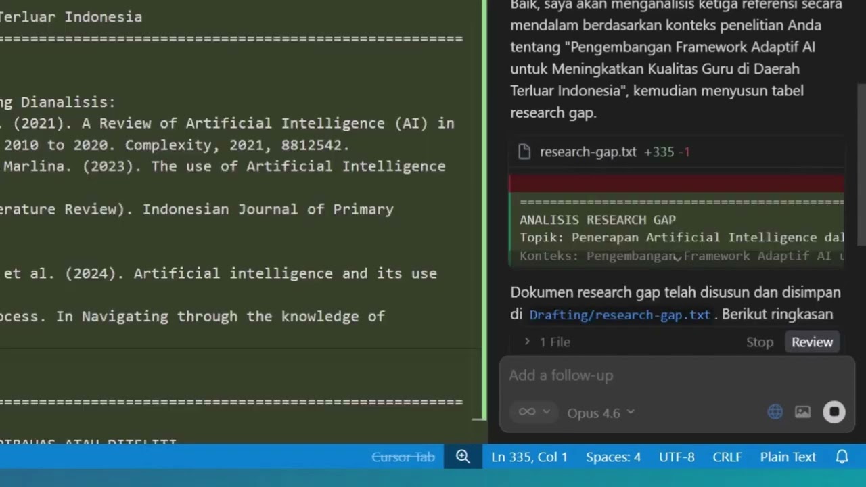The image size is (866, 487).
Task: Click the globe web search icon
Action: pyautogui.click(x=775, y=412)
